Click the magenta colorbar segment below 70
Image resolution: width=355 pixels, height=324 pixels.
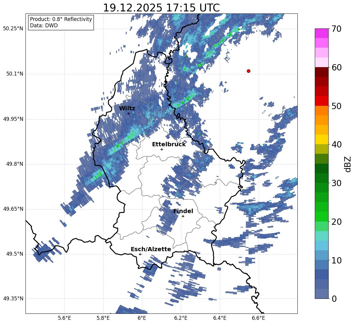tap(321, 34)
